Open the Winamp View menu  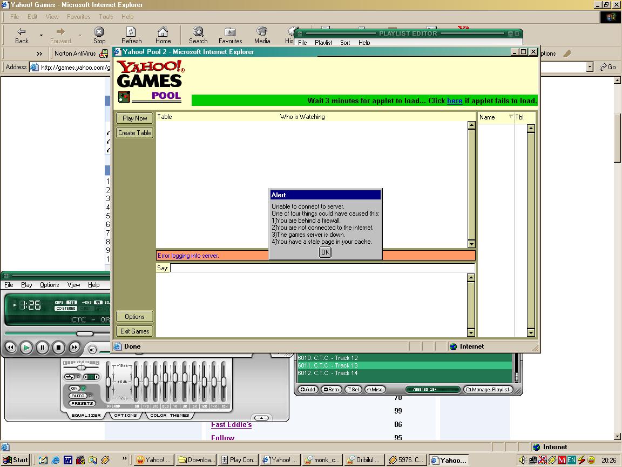[x=74, y=285]
